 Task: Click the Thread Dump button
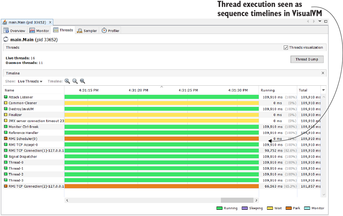[x=307, y=59]
